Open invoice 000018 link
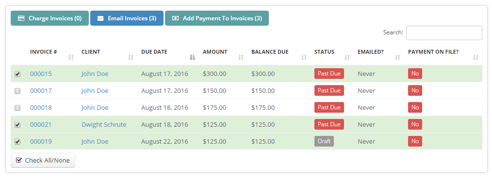492x178 pixels. coord(41,107)
